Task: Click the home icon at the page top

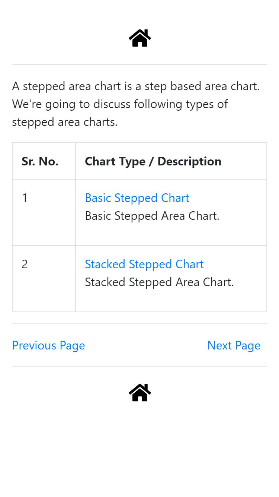Action: coord(140,38)
